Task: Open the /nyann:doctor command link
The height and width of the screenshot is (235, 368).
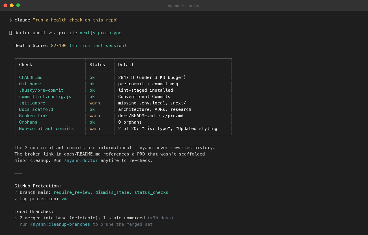Action: pos(81,160)
